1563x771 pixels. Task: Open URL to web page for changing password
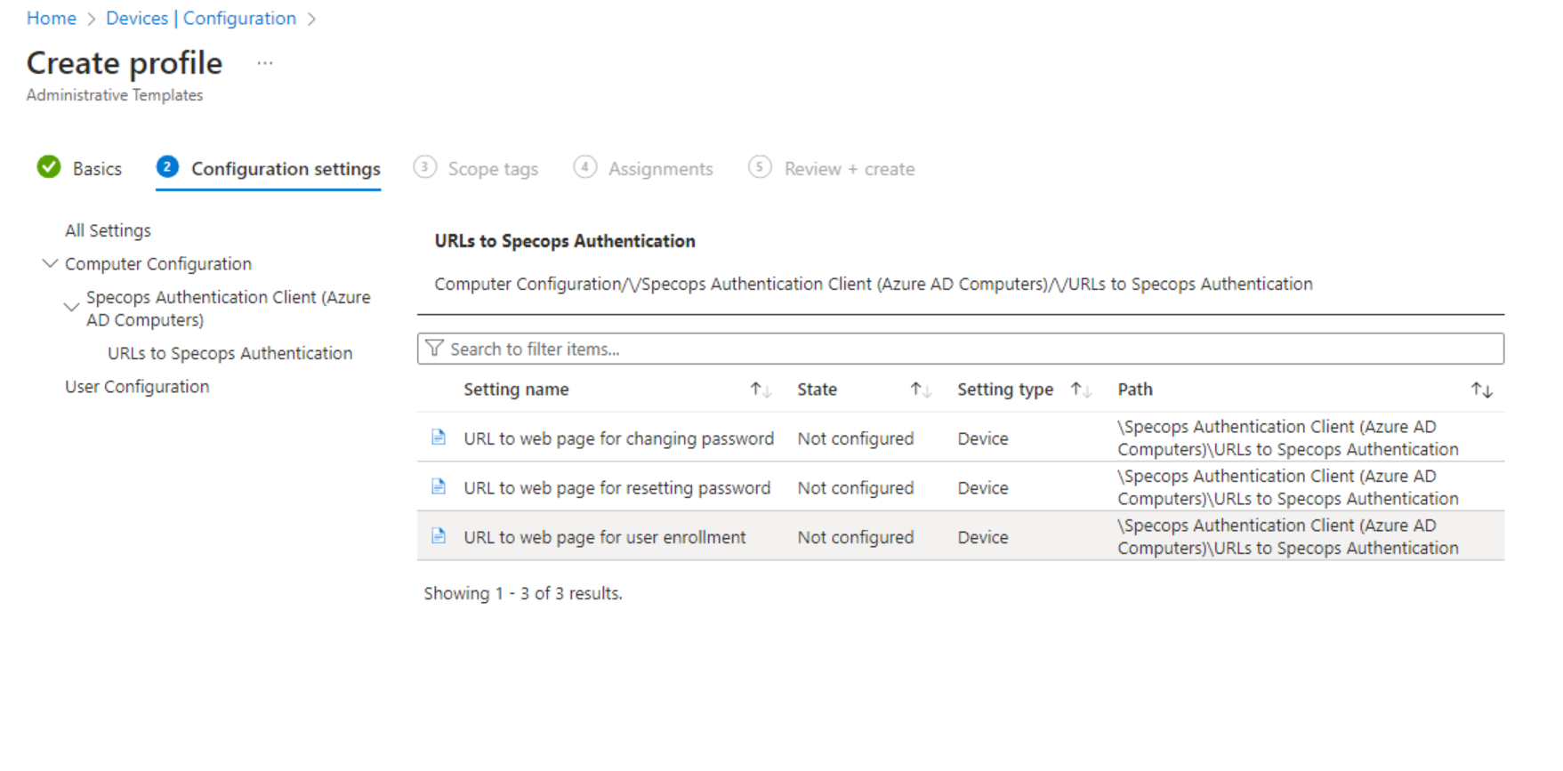(618, 438)
